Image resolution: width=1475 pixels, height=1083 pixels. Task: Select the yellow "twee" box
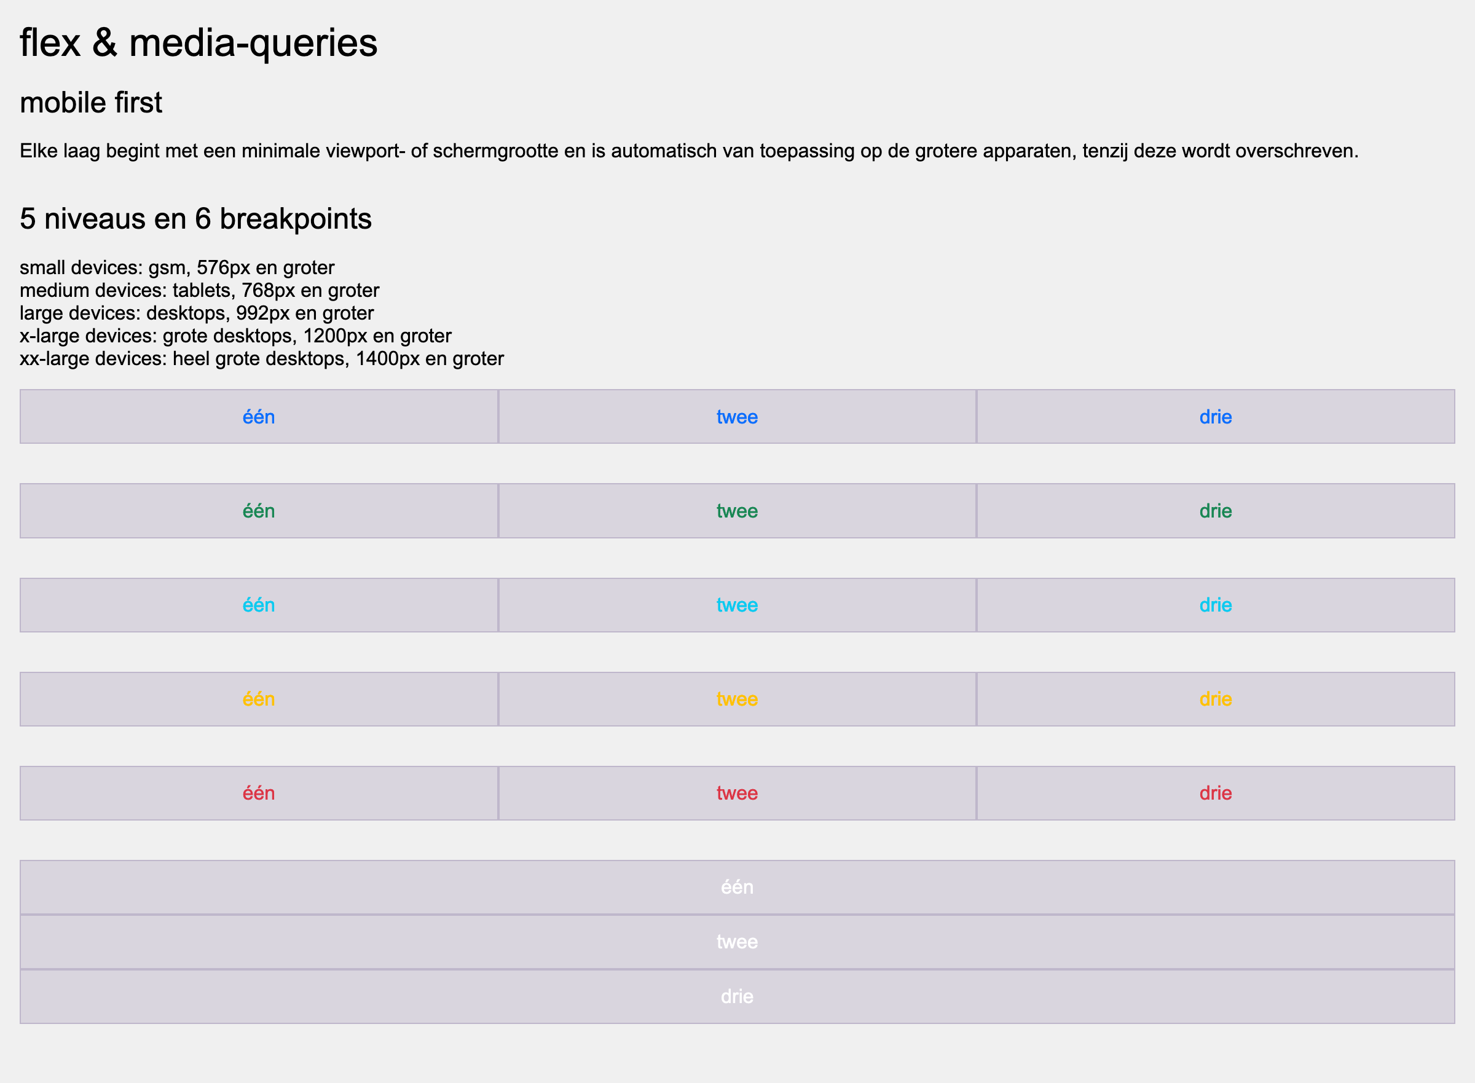(x=737, y=699)
